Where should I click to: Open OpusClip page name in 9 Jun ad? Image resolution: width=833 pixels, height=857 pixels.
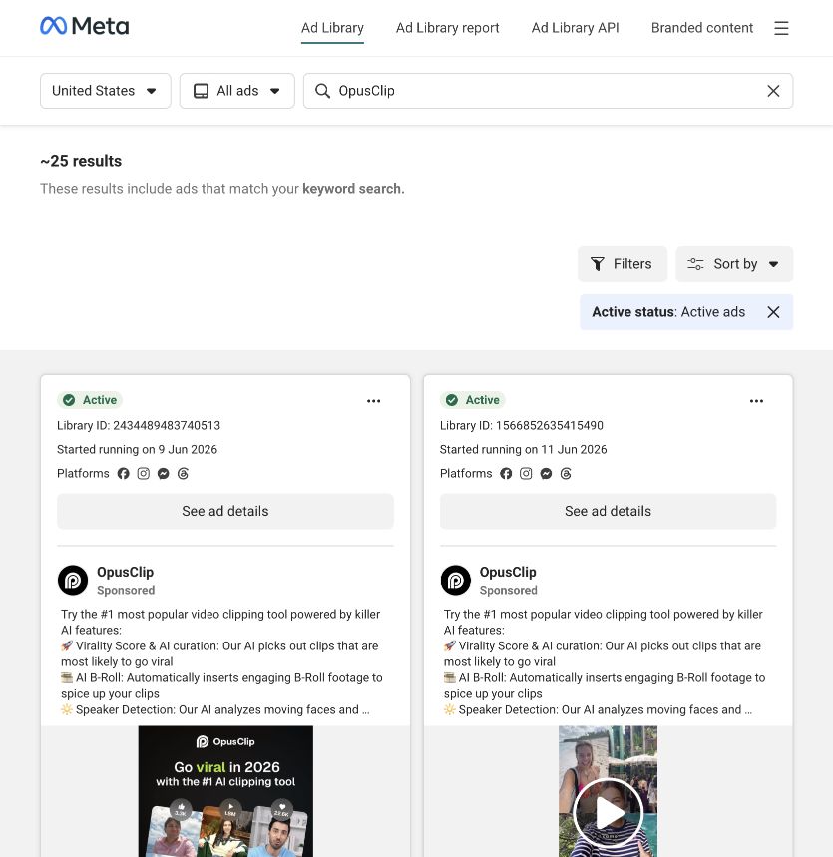125,573
